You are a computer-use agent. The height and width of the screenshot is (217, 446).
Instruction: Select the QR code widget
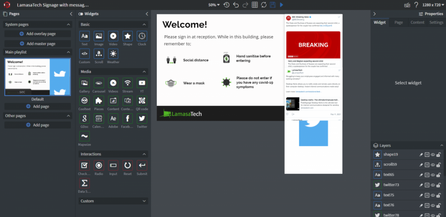click(x=142, y=100)
